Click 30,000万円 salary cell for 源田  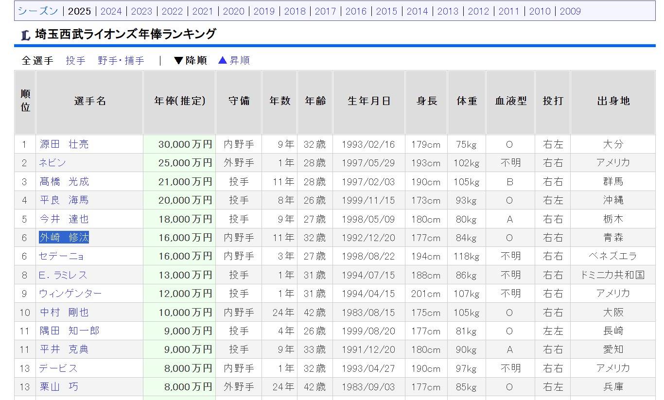(x=185, y=144)
